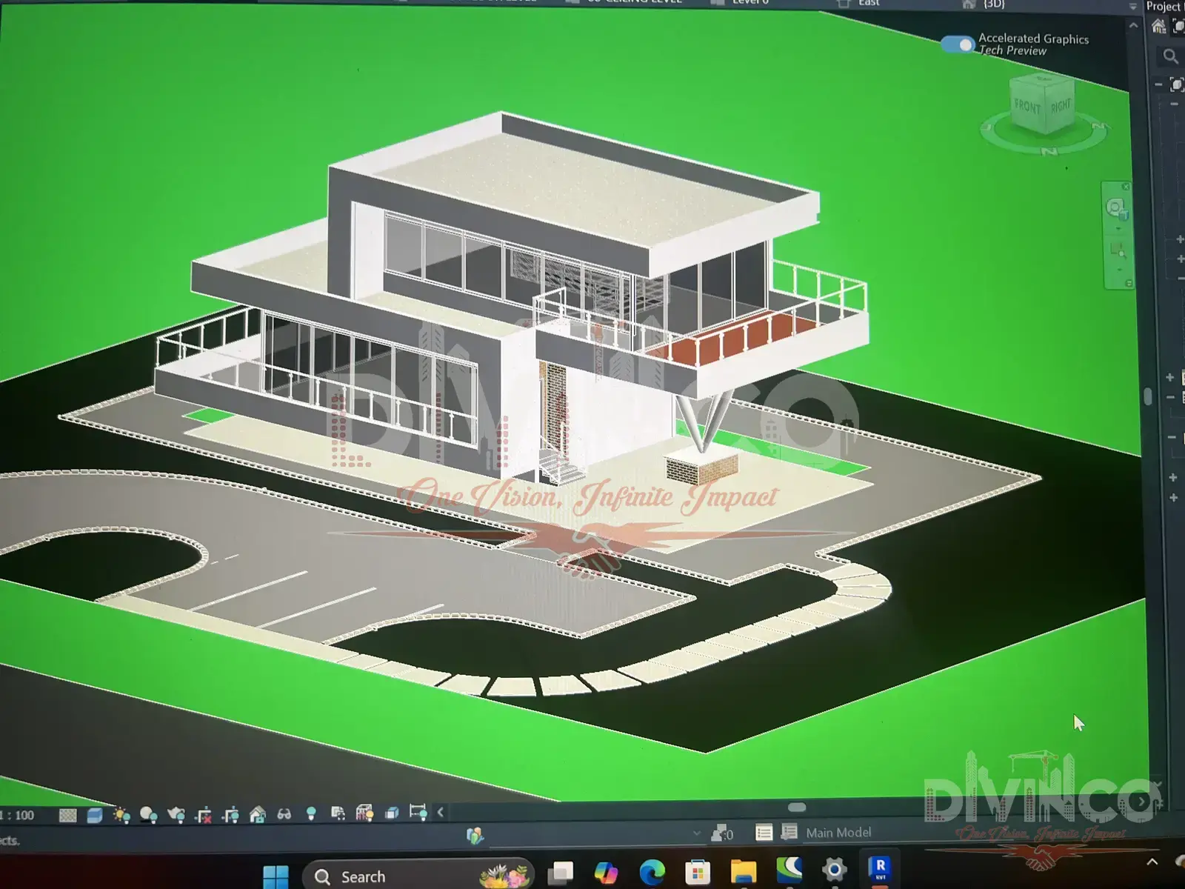Click Project Browser house icon
This screenshot has width=1185, height=889.
pyautogui.click(x=1159, y=27)
